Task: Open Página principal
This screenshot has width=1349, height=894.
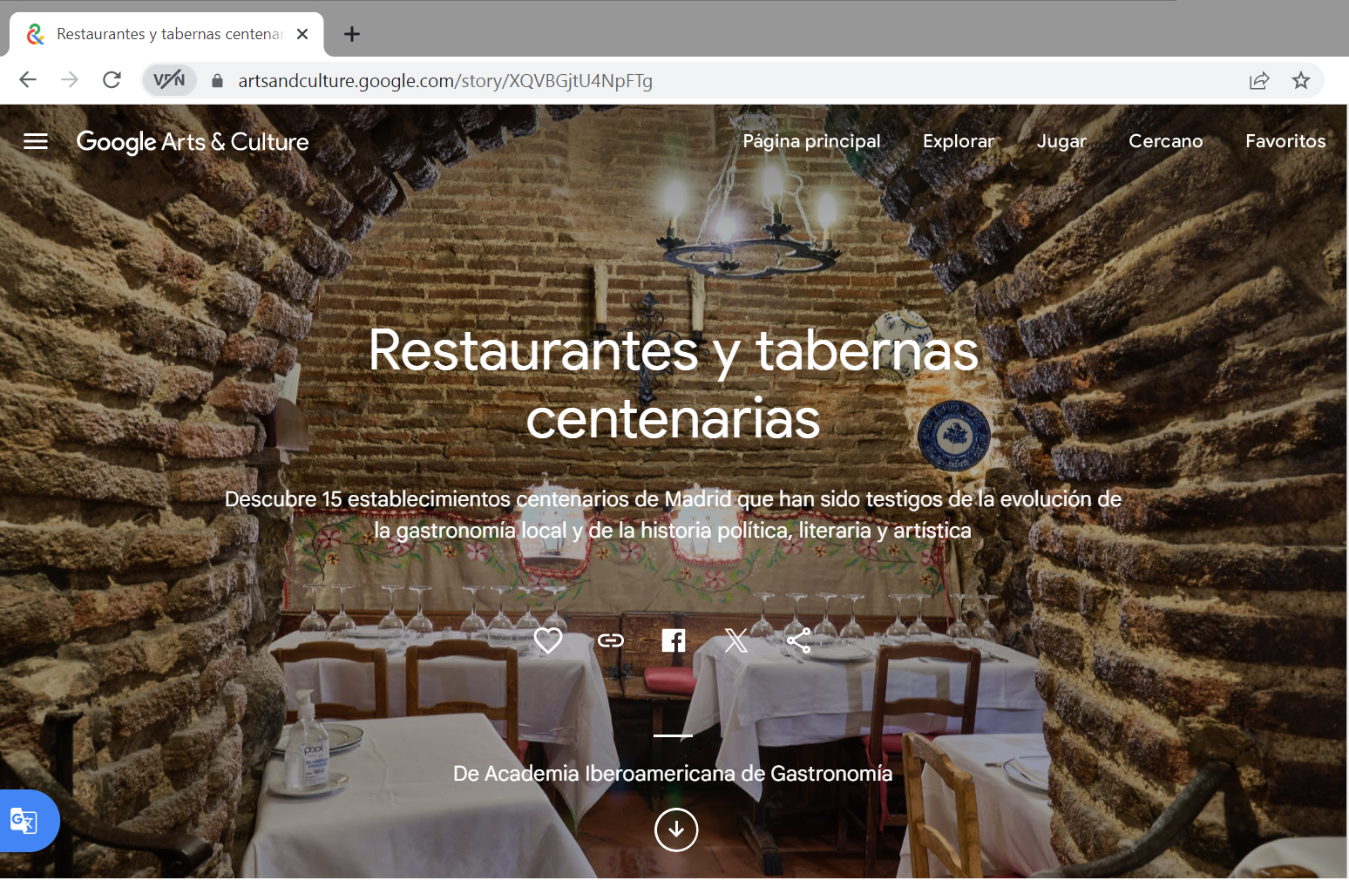Action: pos(811,141)
